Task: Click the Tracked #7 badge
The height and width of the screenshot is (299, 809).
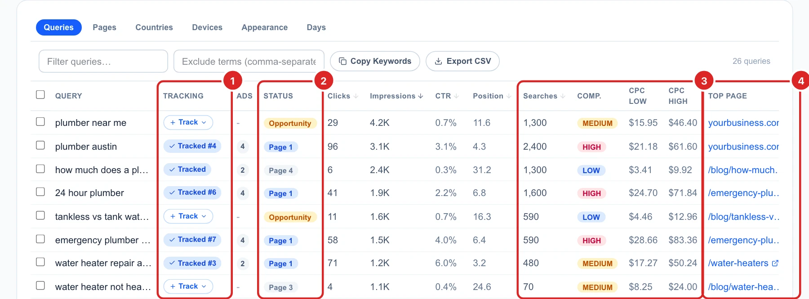Action: pyautogui.click(x=192, y=240)
